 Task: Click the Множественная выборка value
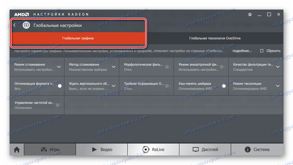88,70
